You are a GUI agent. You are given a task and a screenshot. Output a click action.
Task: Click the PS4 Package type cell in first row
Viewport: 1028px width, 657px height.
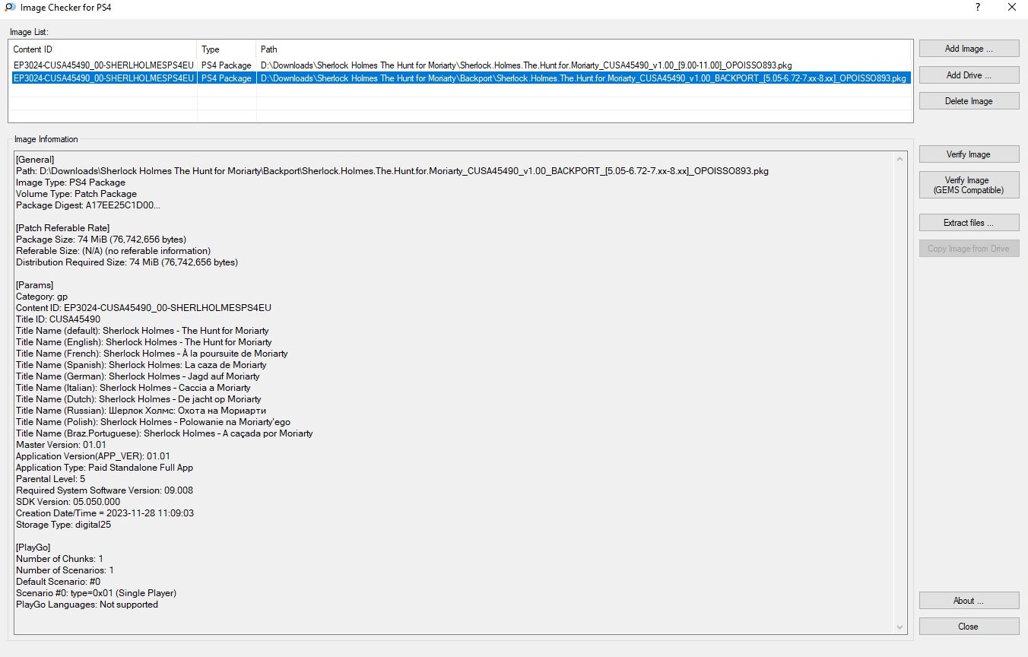pyautogui.click(x=227, y=65)
